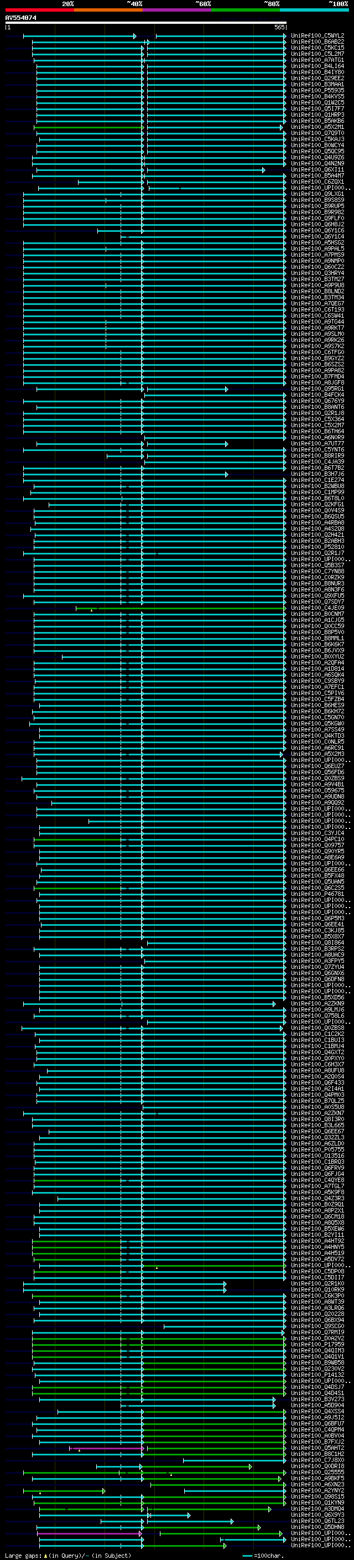Open hit UniRef100_Q6EUZ7
The height and width of the screenshot is (1560, 354).
click(x=317, y=766)
